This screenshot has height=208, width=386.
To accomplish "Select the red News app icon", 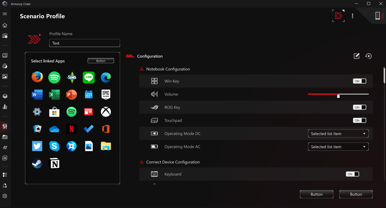I will 89,112.
